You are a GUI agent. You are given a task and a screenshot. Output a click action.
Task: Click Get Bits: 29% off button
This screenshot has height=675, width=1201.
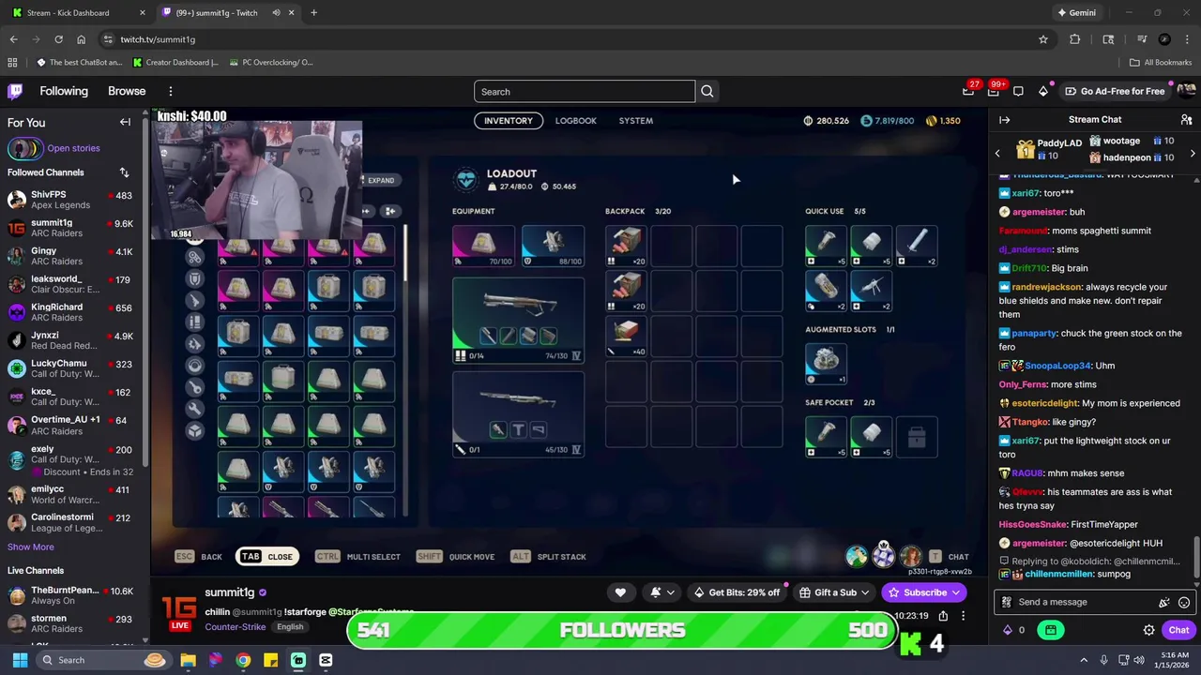click(737, 592)
